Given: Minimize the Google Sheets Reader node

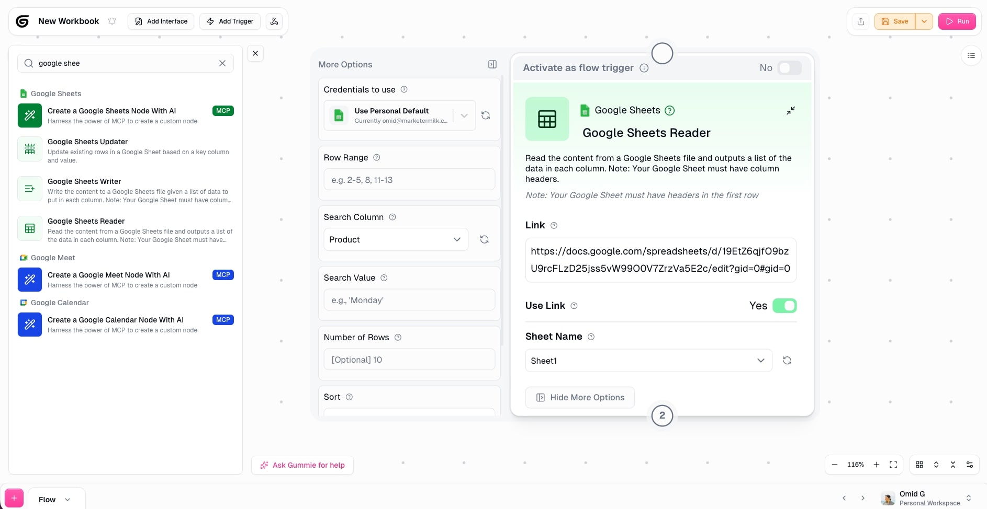Looking at the screenshot, I should point(791,111).
